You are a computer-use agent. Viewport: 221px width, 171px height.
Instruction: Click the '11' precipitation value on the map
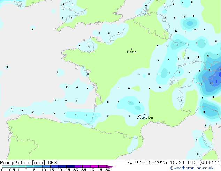tap(211, 83)
